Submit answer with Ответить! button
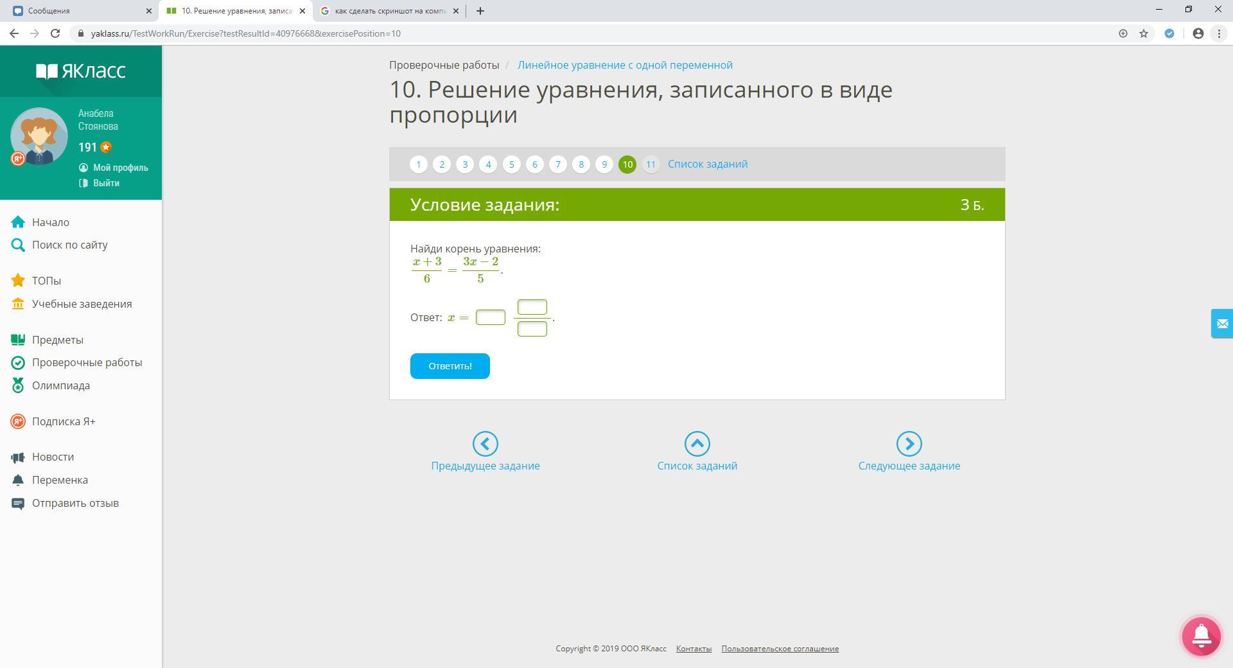Screen dimensions: 1233x668 click(x=450, y=366)
